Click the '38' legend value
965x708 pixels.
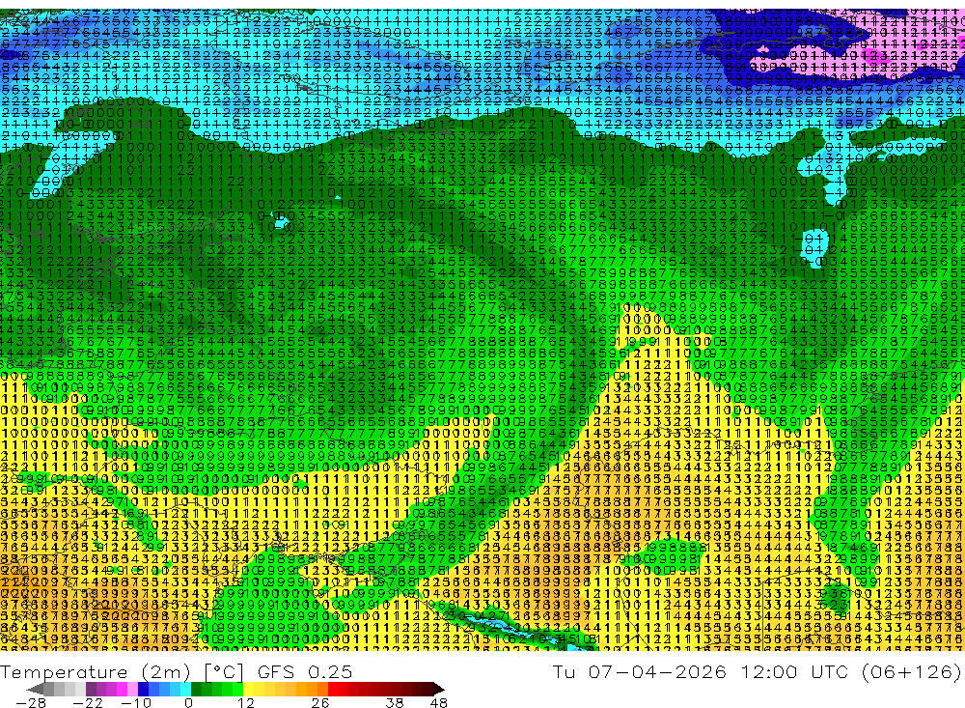395,703
